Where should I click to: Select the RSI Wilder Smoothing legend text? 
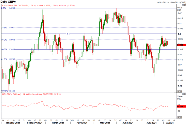coord(31,94)
